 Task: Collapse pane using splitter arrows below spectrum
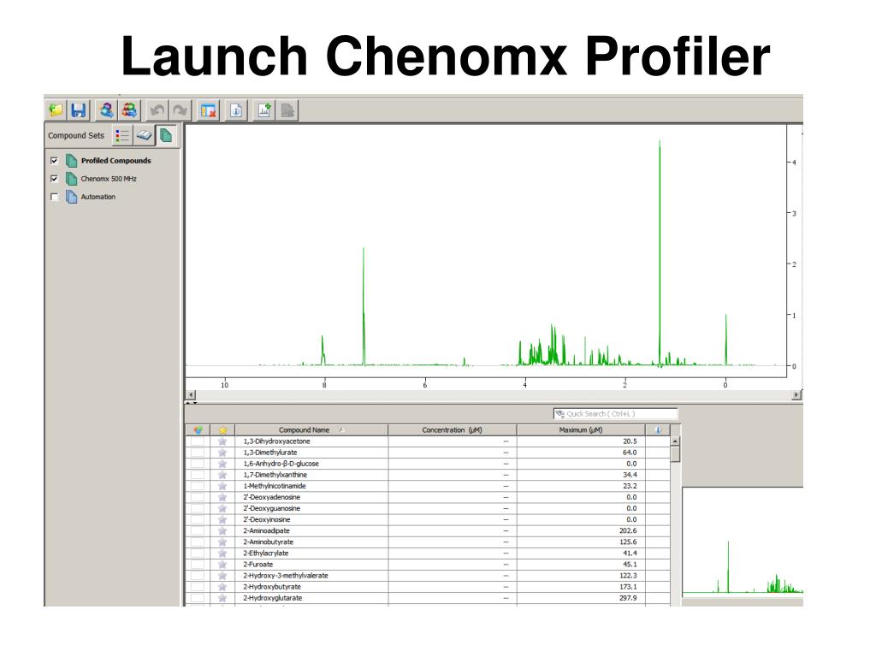click(191, 402)
